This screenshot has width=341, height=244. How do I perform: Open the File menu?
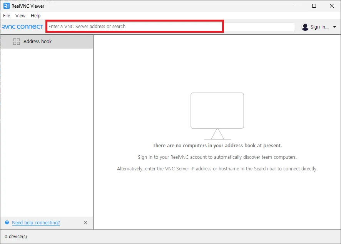[7, 16]
